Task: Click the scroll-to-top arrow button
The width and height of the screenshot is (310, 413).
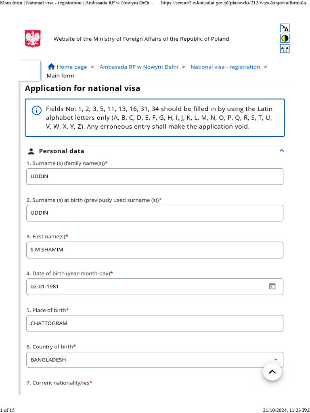Action: pyautogui.click(x=272, y=372)
